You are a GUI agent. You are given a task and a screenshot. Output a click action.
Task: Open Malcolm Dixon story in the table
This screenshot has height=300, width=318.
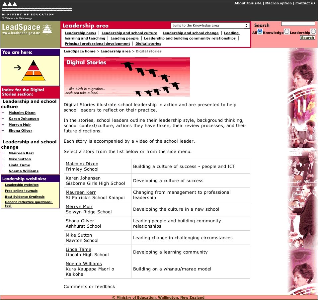click(x=82, y=164)
